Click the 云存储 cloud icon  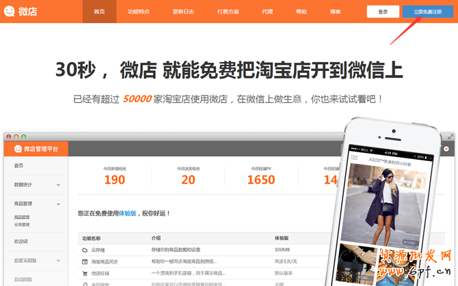point(85,250)
